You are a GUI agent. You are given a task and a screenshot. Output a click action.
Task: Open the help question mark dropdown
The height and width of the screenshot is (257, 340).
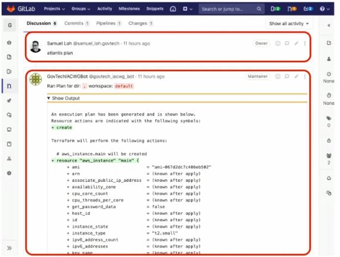[x=325, y=9]
